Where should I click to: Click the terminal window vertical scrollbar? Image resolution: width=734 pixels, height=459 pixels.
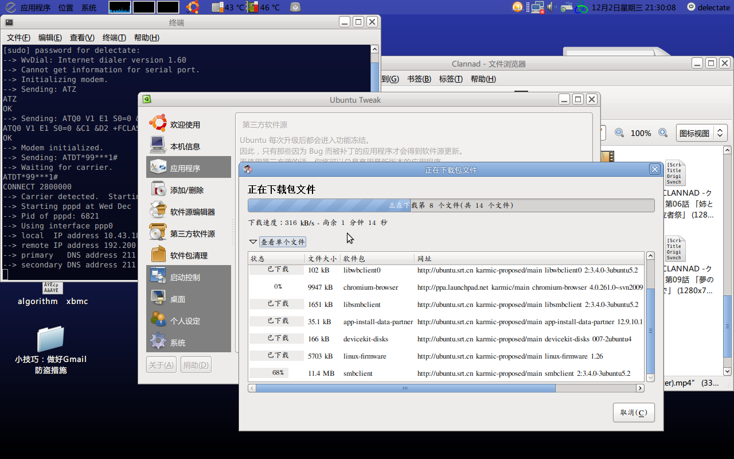[x=374, y=162]
